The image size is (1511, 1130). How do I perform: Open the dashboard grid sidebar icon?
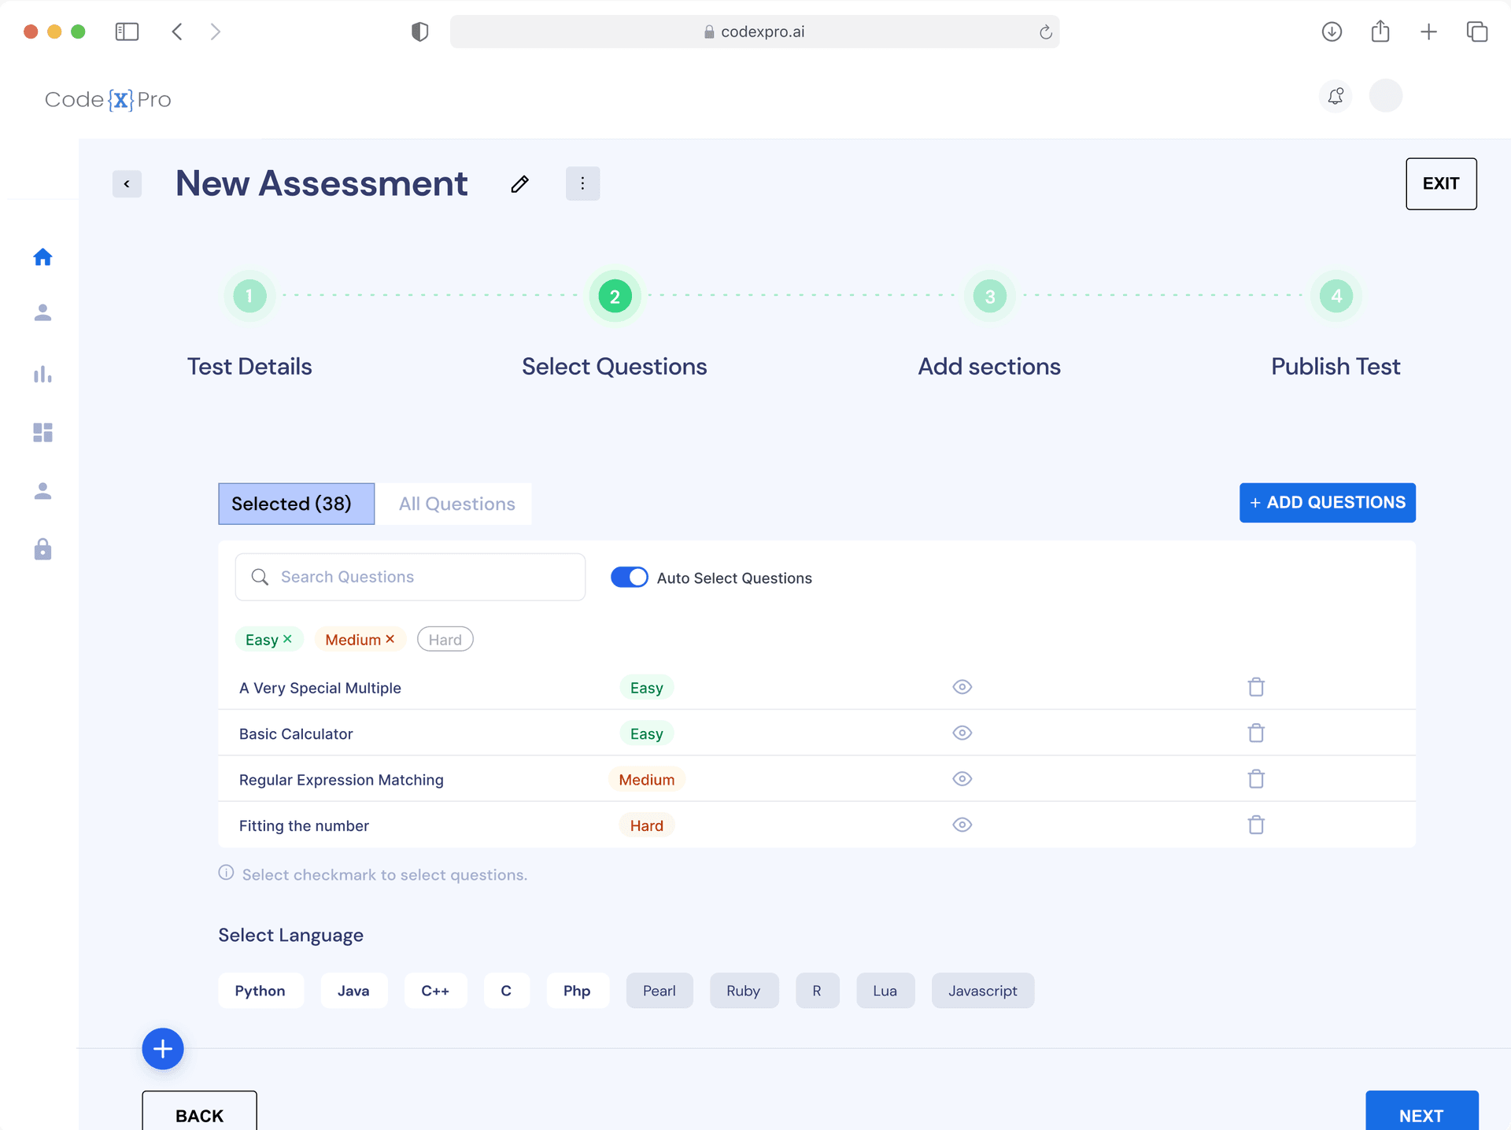coord(42,432)
